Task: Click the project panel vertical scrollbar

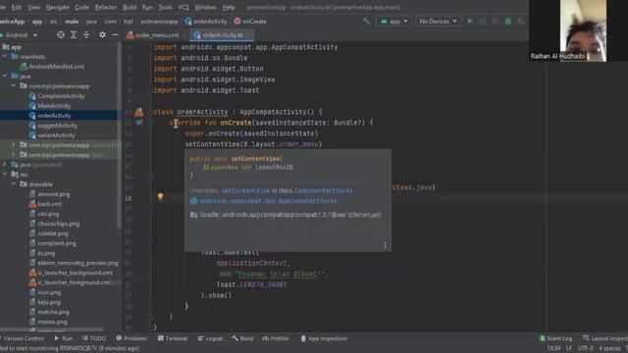Action: (x=119, y=136)
